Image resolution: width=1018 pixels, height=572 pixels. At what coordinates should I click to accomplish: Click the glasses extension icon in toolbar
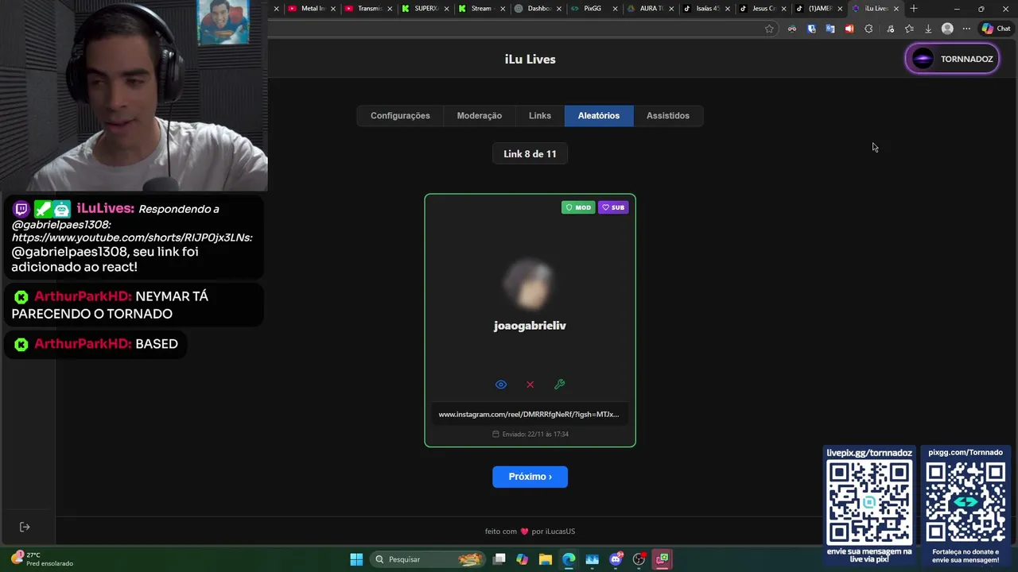(792, 29)
